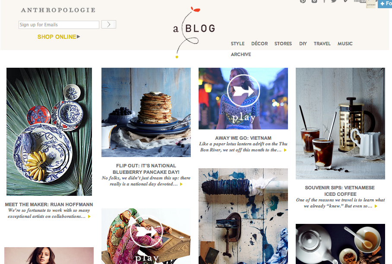
Task: Click the SHOP ONLINE link
Action: [59, 37]
